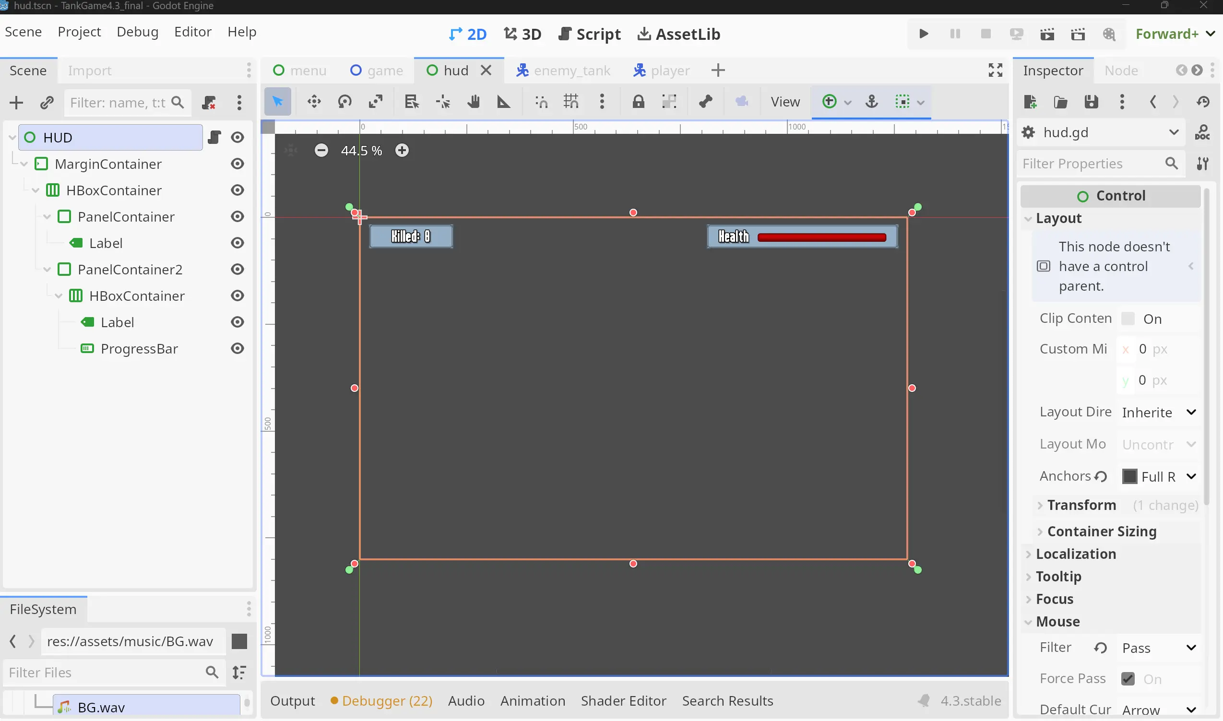Activate the Rotate Mode tool
The image size is (1223, 721).
point(345,102)
